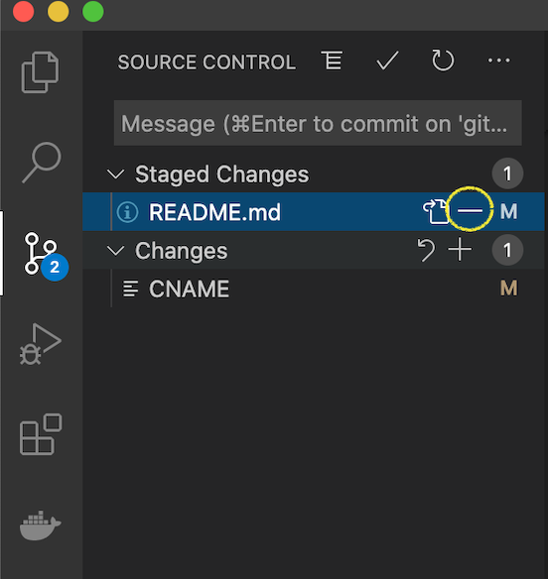Refresh the source control panel

[x=443, y=60]
